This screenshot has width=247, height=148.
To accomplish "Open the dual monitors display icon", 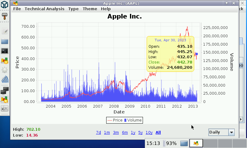I will [5, 91].
